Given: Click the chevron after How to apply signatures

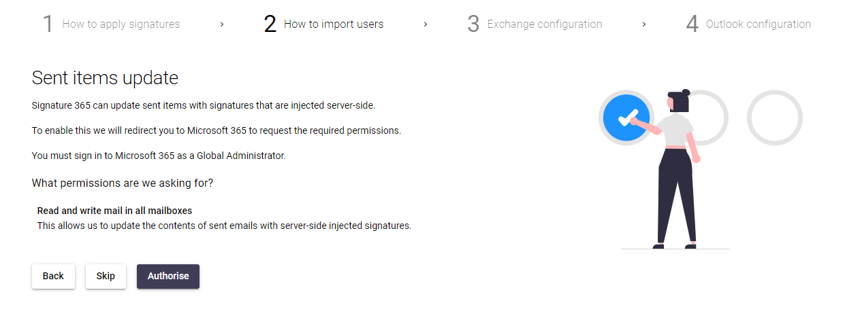Looking at the screenshot, I should [x=222, y=24].
